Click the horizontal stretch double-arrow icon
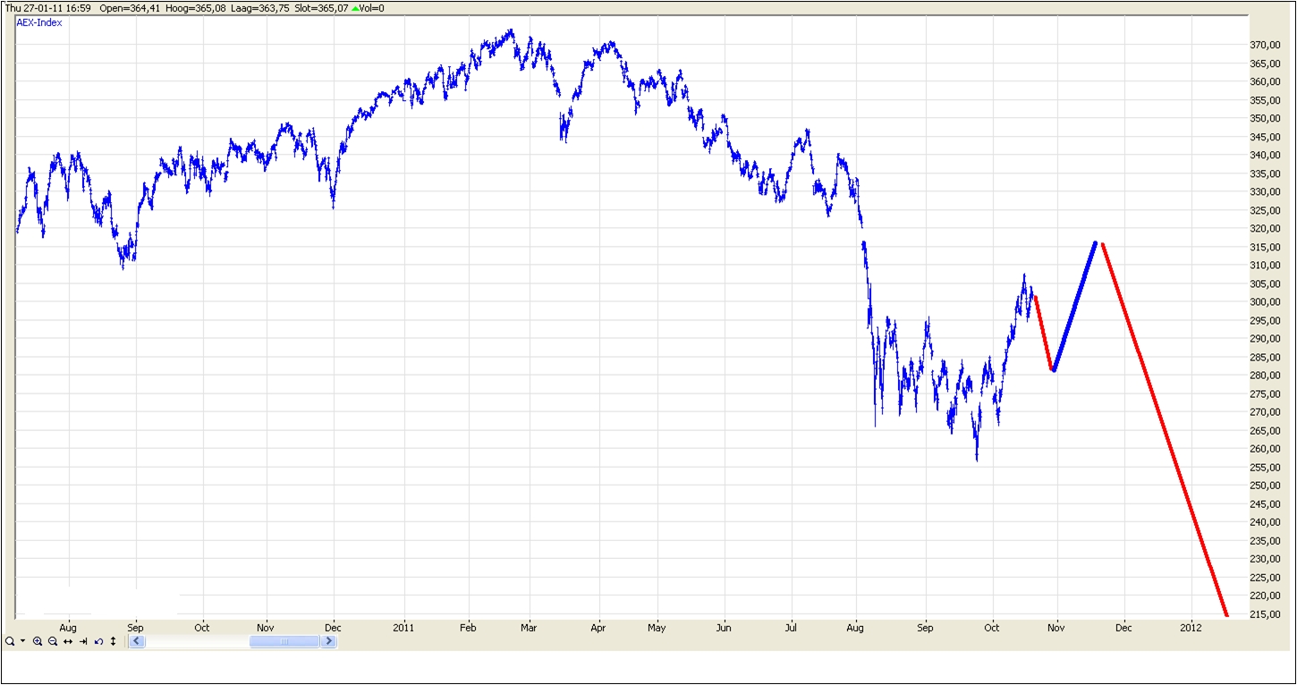Screen dimensions: 1297x685 [68, 642]
